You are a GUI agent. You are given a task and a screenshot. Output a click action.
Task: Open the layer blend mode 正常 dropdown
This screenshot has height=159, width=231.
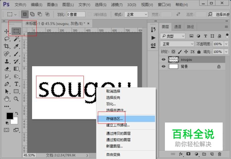(177, 44)
